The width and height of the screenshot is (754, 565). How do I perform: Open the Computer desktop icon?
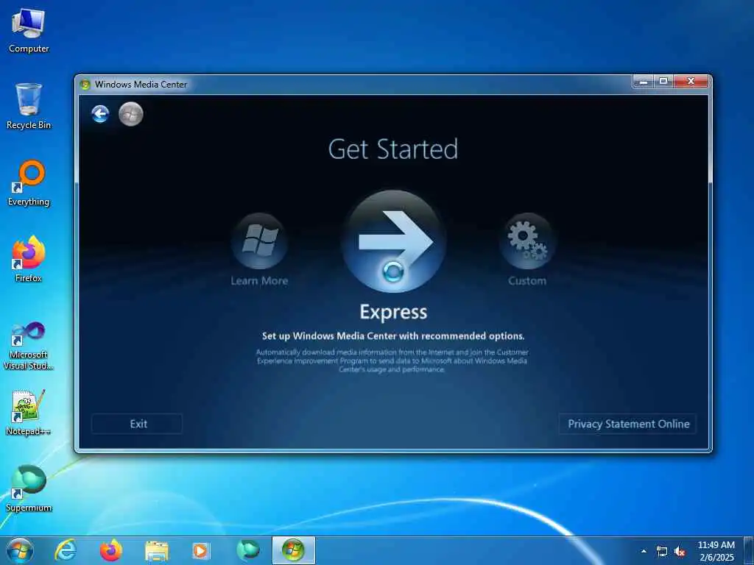[29, 31]
